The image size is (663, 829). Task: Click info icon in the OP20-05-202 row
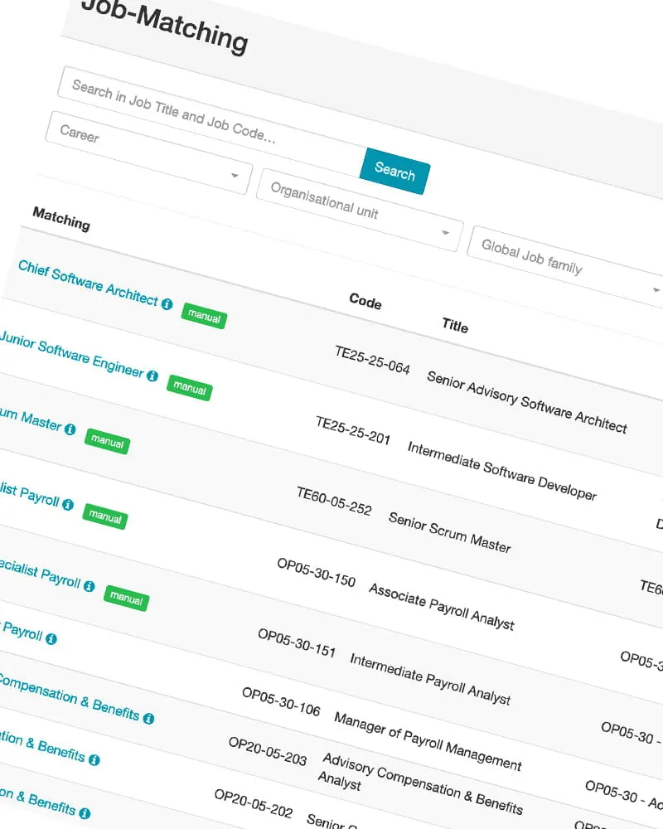(x=94, y=759)
